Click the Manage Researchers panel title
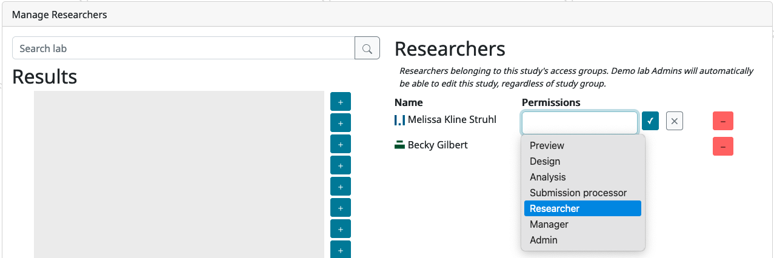The height and width of the screenshot is (258, 774). tap(59, 15)
